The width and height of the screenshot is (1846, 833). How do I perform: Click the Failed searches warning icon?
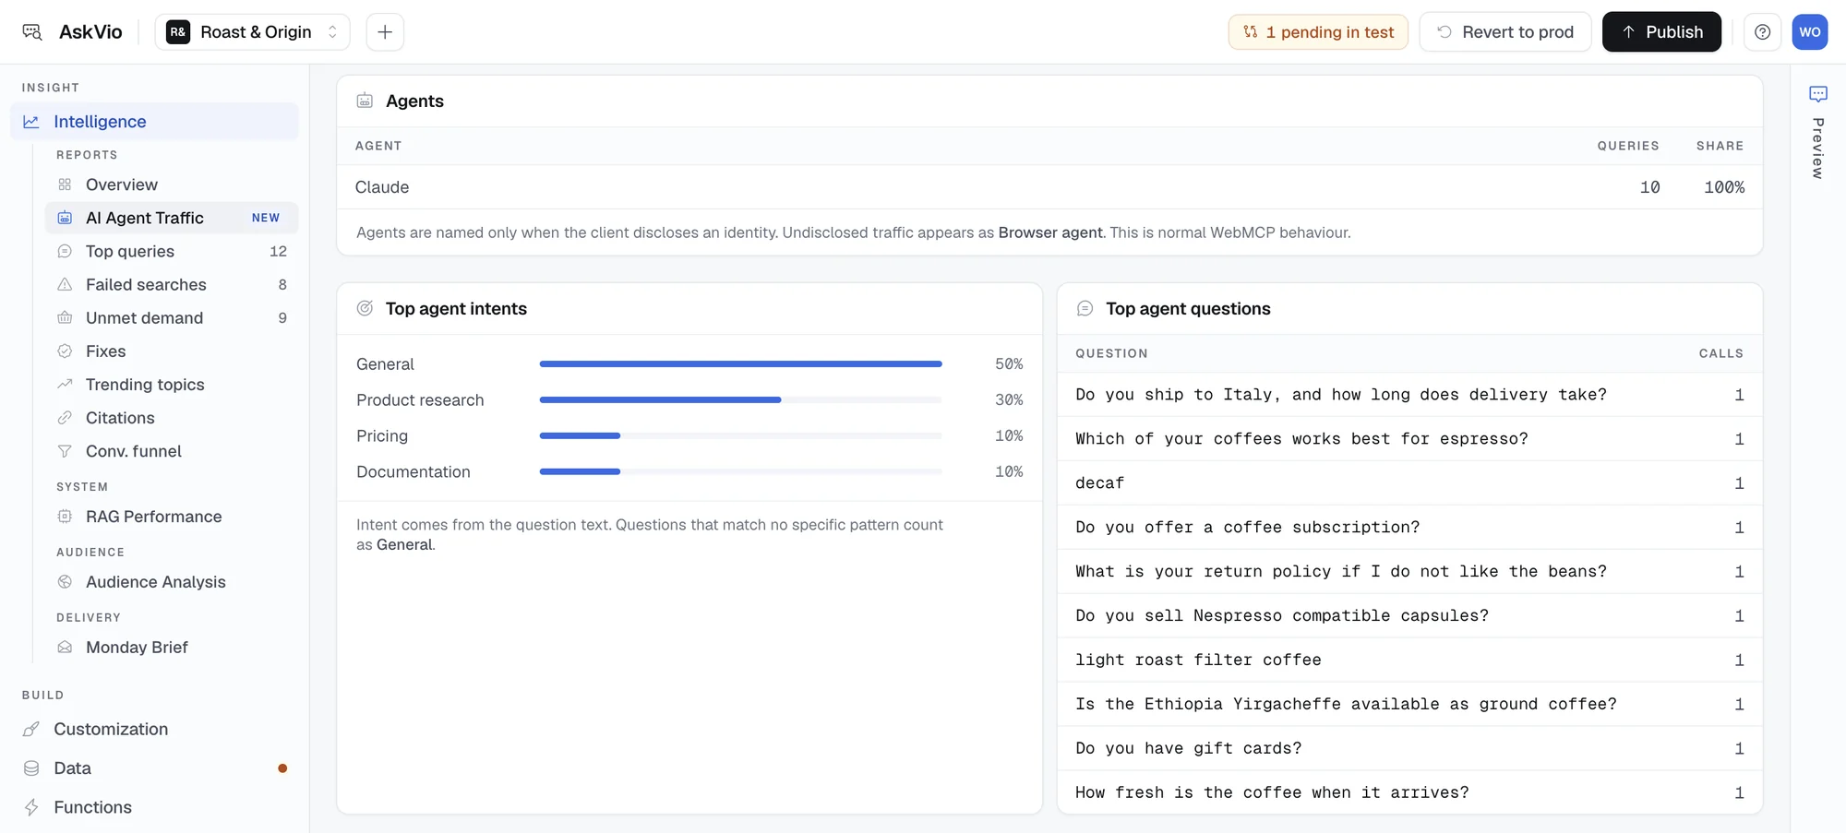point(65,284)
